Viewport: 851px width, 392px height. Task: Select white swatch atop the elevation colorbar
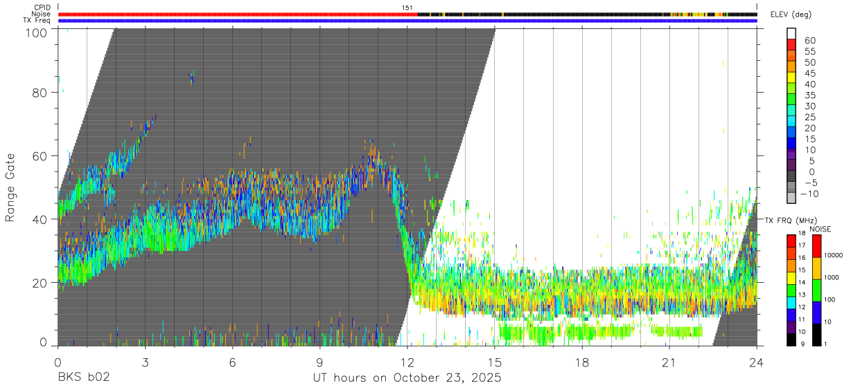point(791,34)
